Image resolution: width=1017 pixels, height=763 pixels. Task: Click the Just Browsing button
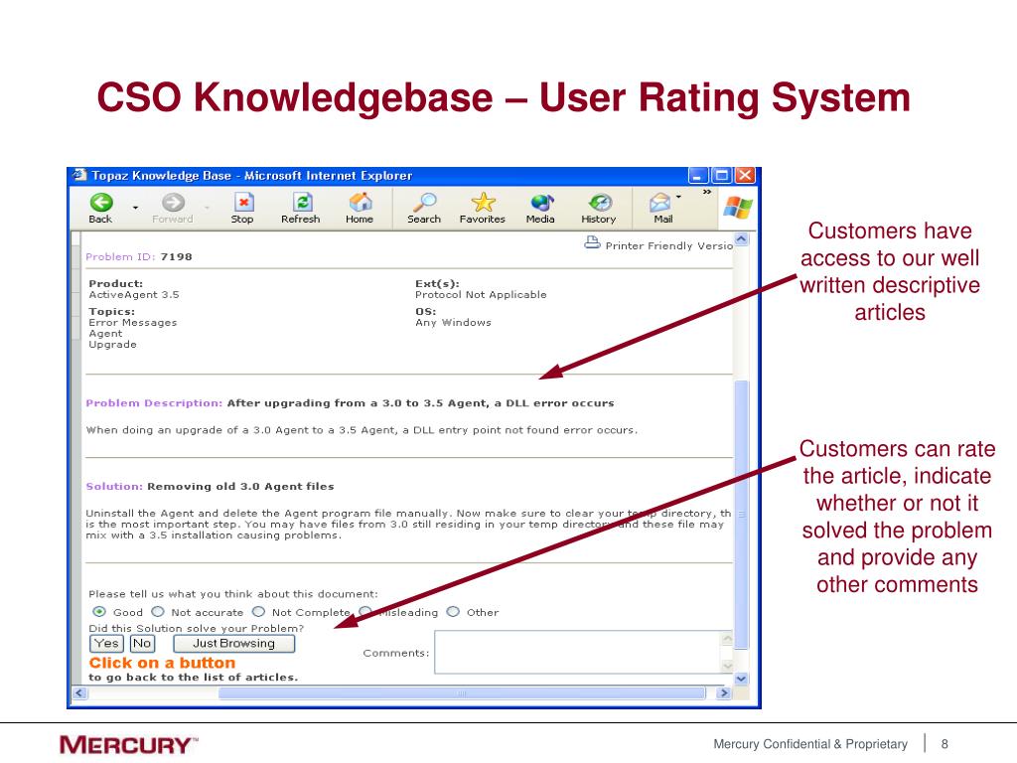[234, 644]
